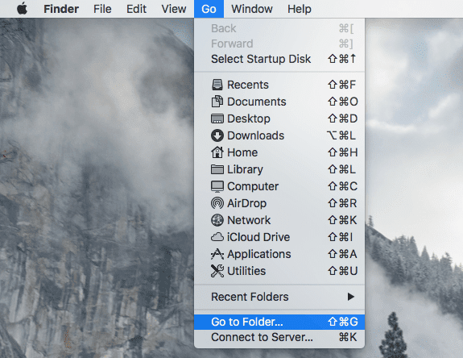Select the Network text label
The width and height of the screenshot is (463, 358).
(x=249, y=220)
